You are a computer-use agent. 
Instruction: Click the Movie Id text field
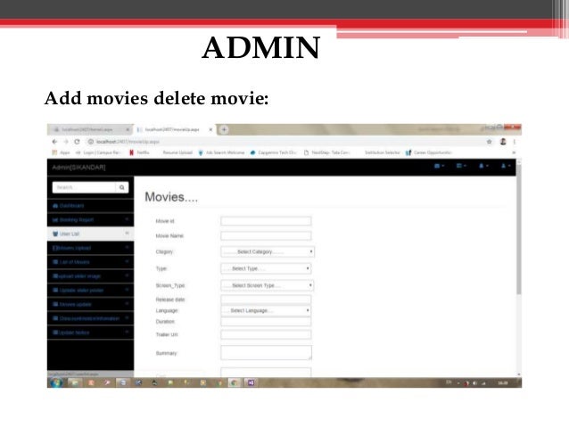(x=266, y=221)
